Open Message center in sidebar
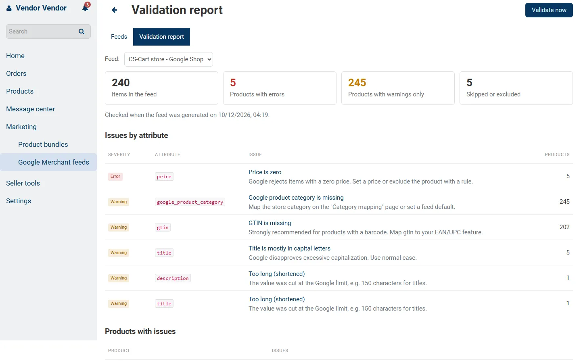 click(x=31, y=109)
